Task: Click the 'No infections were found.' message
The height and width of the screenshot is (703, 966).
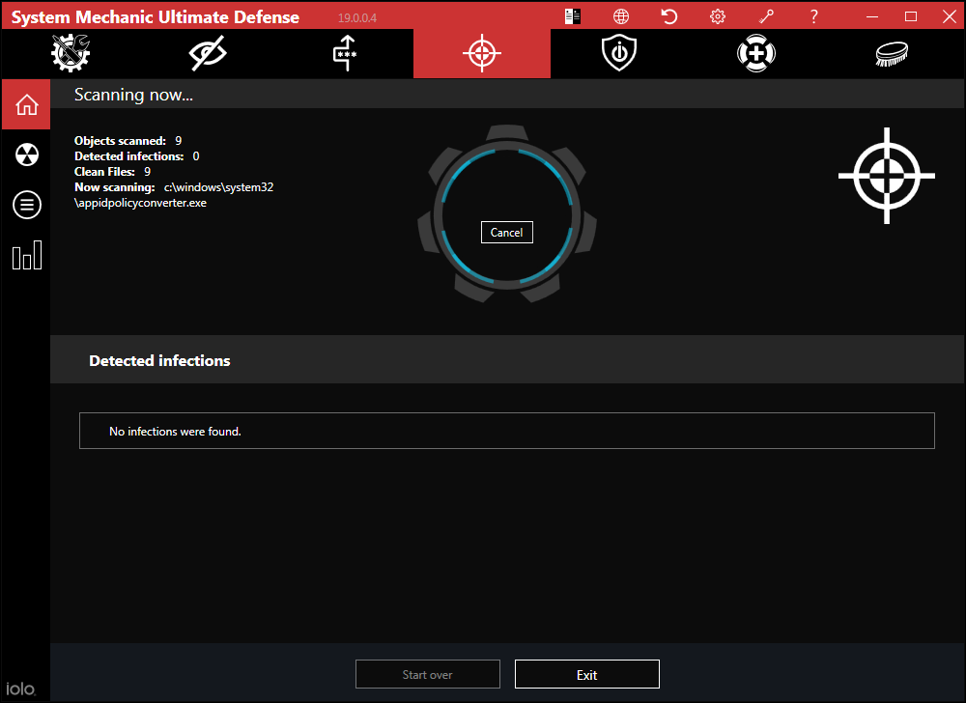Action: pyautogui.click(x=175, y=432)
